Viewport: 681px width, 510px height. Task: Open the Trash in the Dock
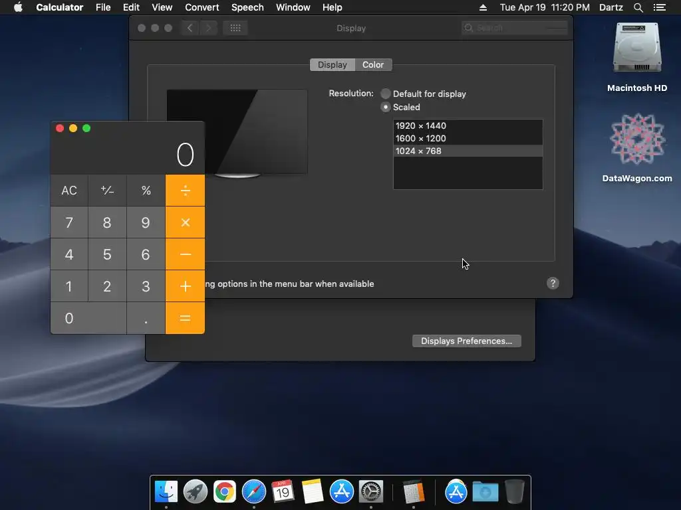coord(515,492)
